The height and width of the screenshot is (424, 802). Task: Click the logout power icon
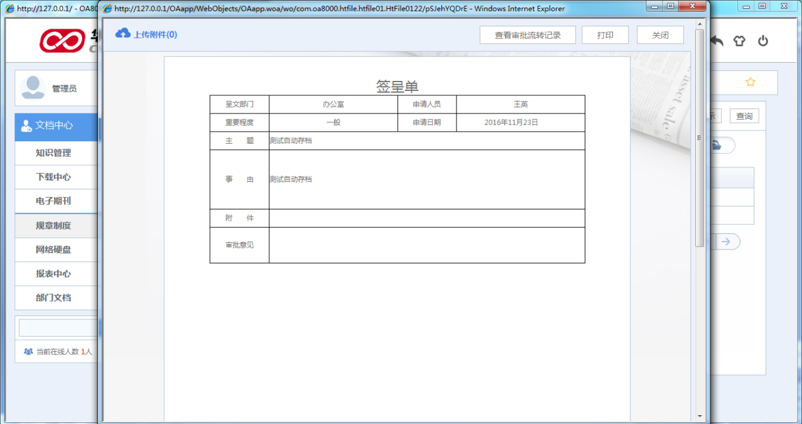[x=762, y=41]
